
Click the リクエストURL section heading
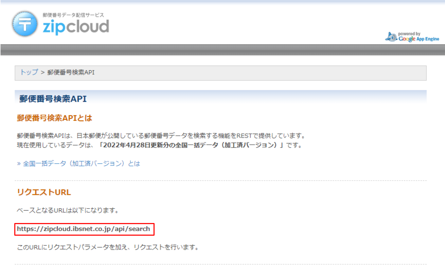point(44,192)
